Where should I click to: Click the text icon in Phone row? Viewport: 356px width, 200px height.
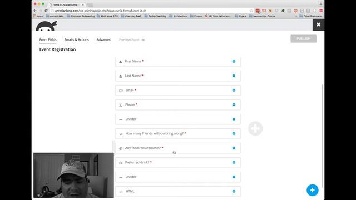click(x=121, y=105)
